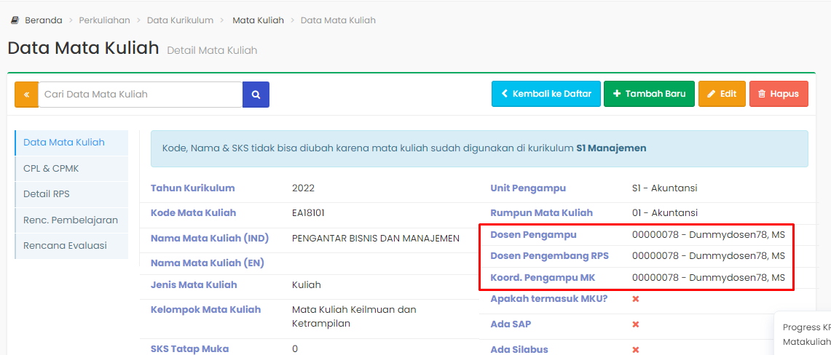Viewport: 831px width, 355px height.
Task: Click S1 Manajemen in the info notice
Action: click(x=611, y=148)
